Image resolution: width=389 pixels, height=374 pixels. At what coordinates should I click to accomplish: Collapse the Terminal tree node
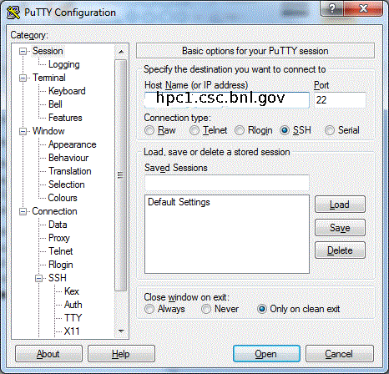[x=23, y=78]
